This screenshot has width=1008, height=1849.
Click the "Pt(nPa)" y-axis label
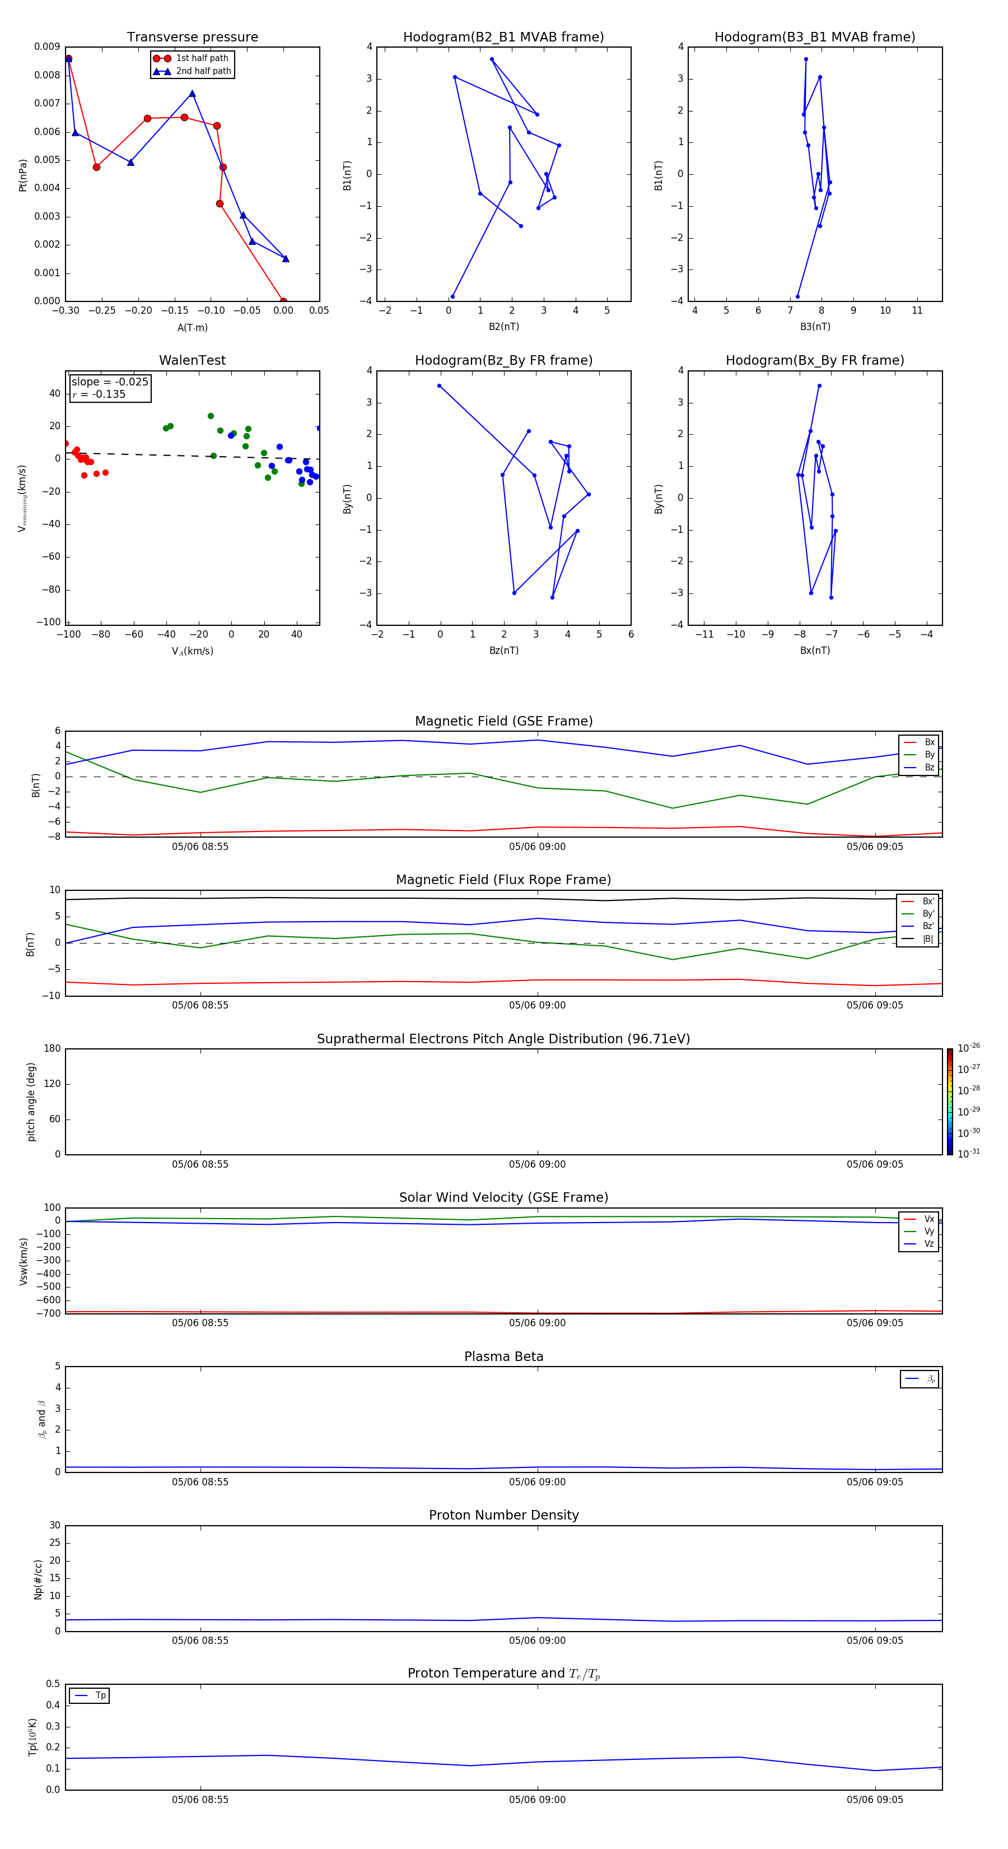click(x=23, y=174)
